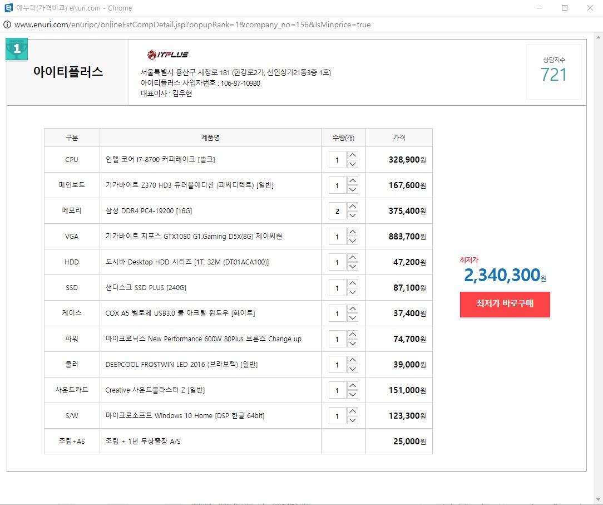The image size is (603, 505).
Task: Click the S/W quantity input field
Action: pyautogui.click(x=338, y=416)
